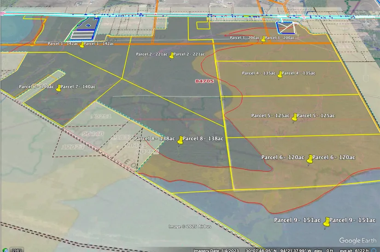
Task: Click the red 84705 map label
Action: pyautogui.click(x=205, y=81)
